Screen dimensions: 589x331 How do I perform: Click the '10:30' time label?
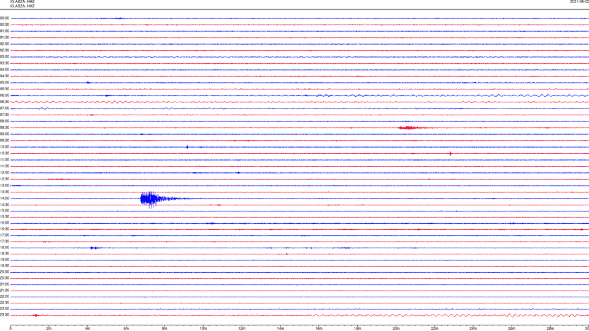tap(4, 153)
